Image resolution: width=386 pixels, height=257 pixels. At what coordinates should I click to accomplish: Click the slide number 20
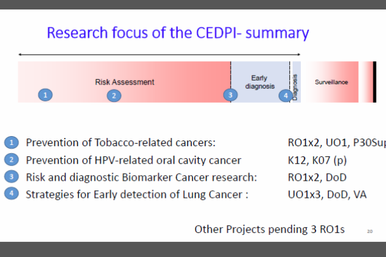370,231
